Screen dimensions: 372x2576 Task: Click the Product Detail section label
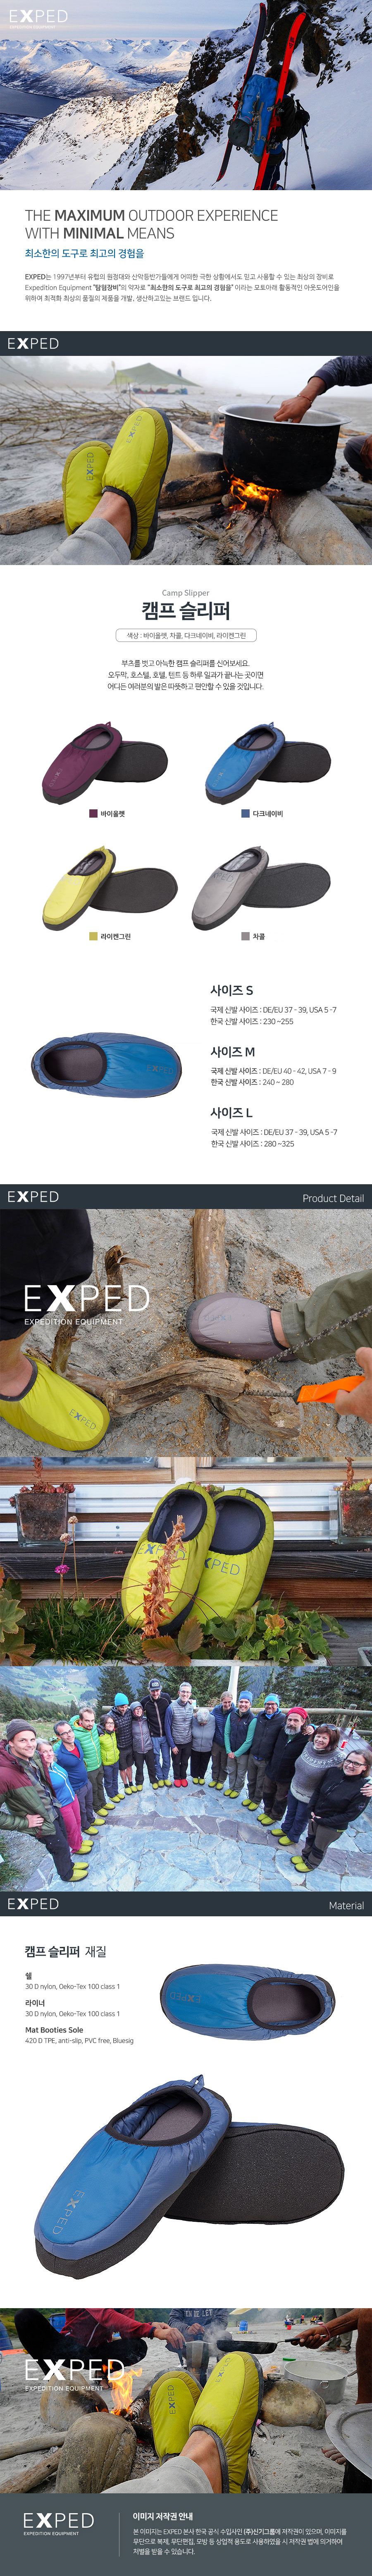pyautogui.click(x=333, y=1198)
